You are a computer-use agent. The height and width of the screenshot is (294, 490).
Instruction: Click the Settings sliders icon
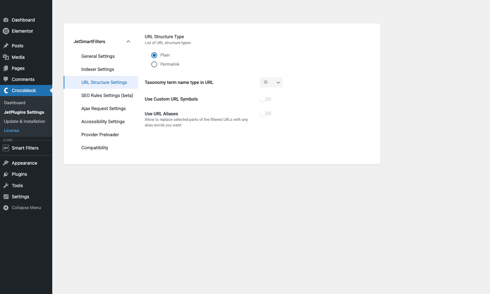coord(6,197)
